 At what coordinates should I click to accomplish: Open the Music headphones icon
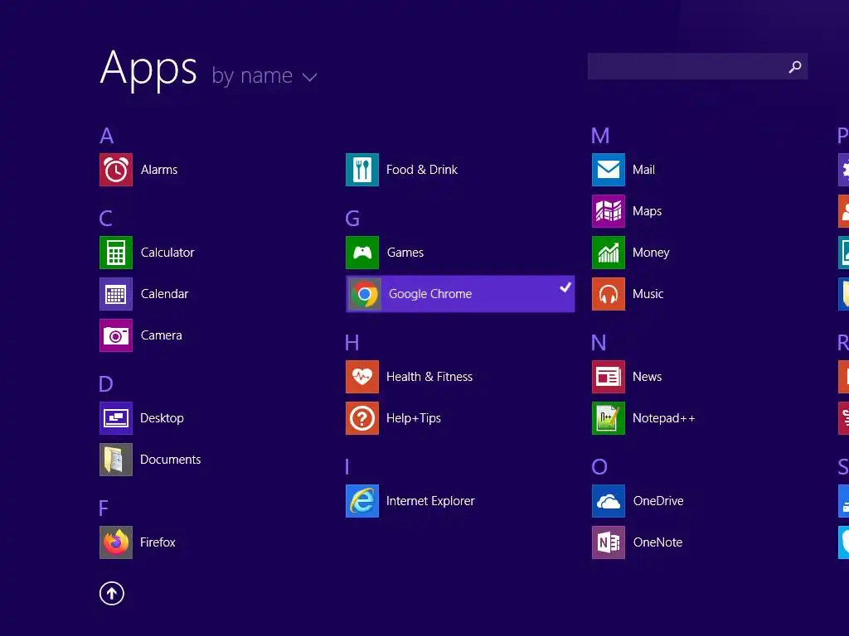tap(609, 294)
